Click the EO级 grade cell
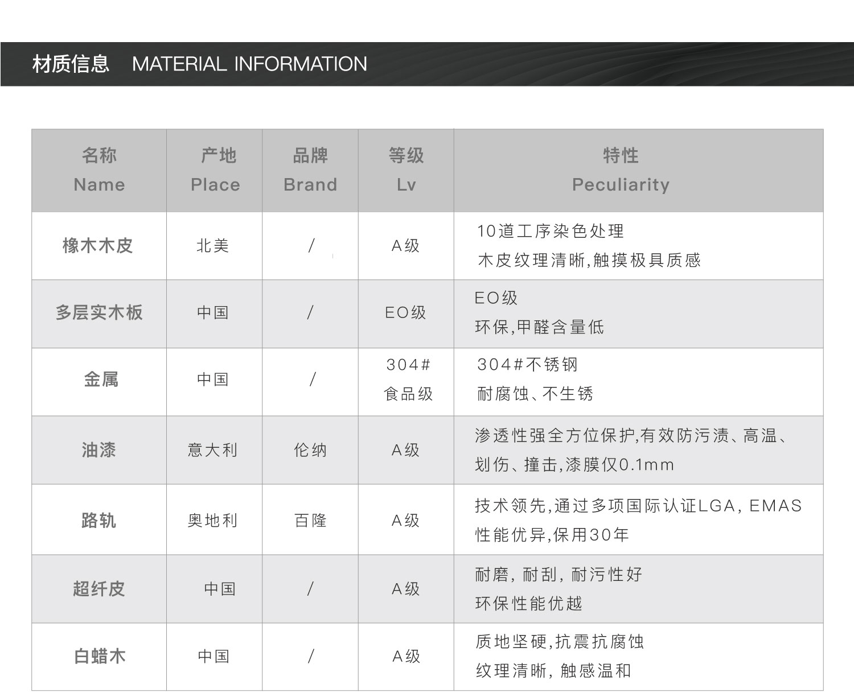The height and width of the screenshot is (693, 854). click(405, 313)
